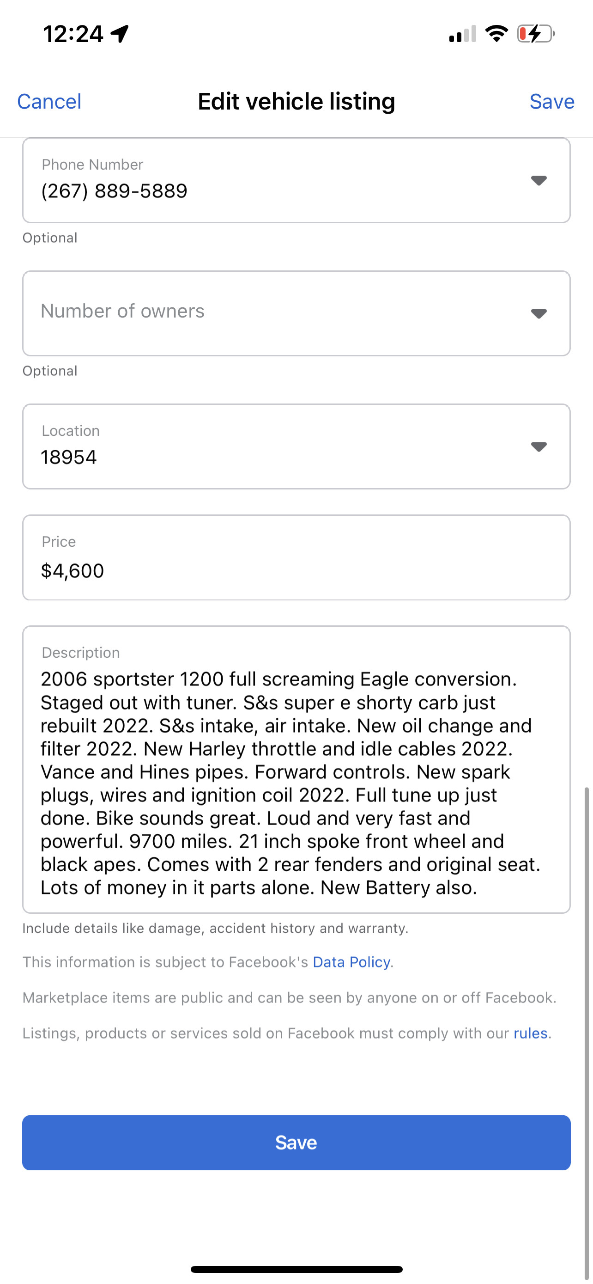Expand the Number of owners dropdown
593x1284 pixels.
(x=539, y=313)
